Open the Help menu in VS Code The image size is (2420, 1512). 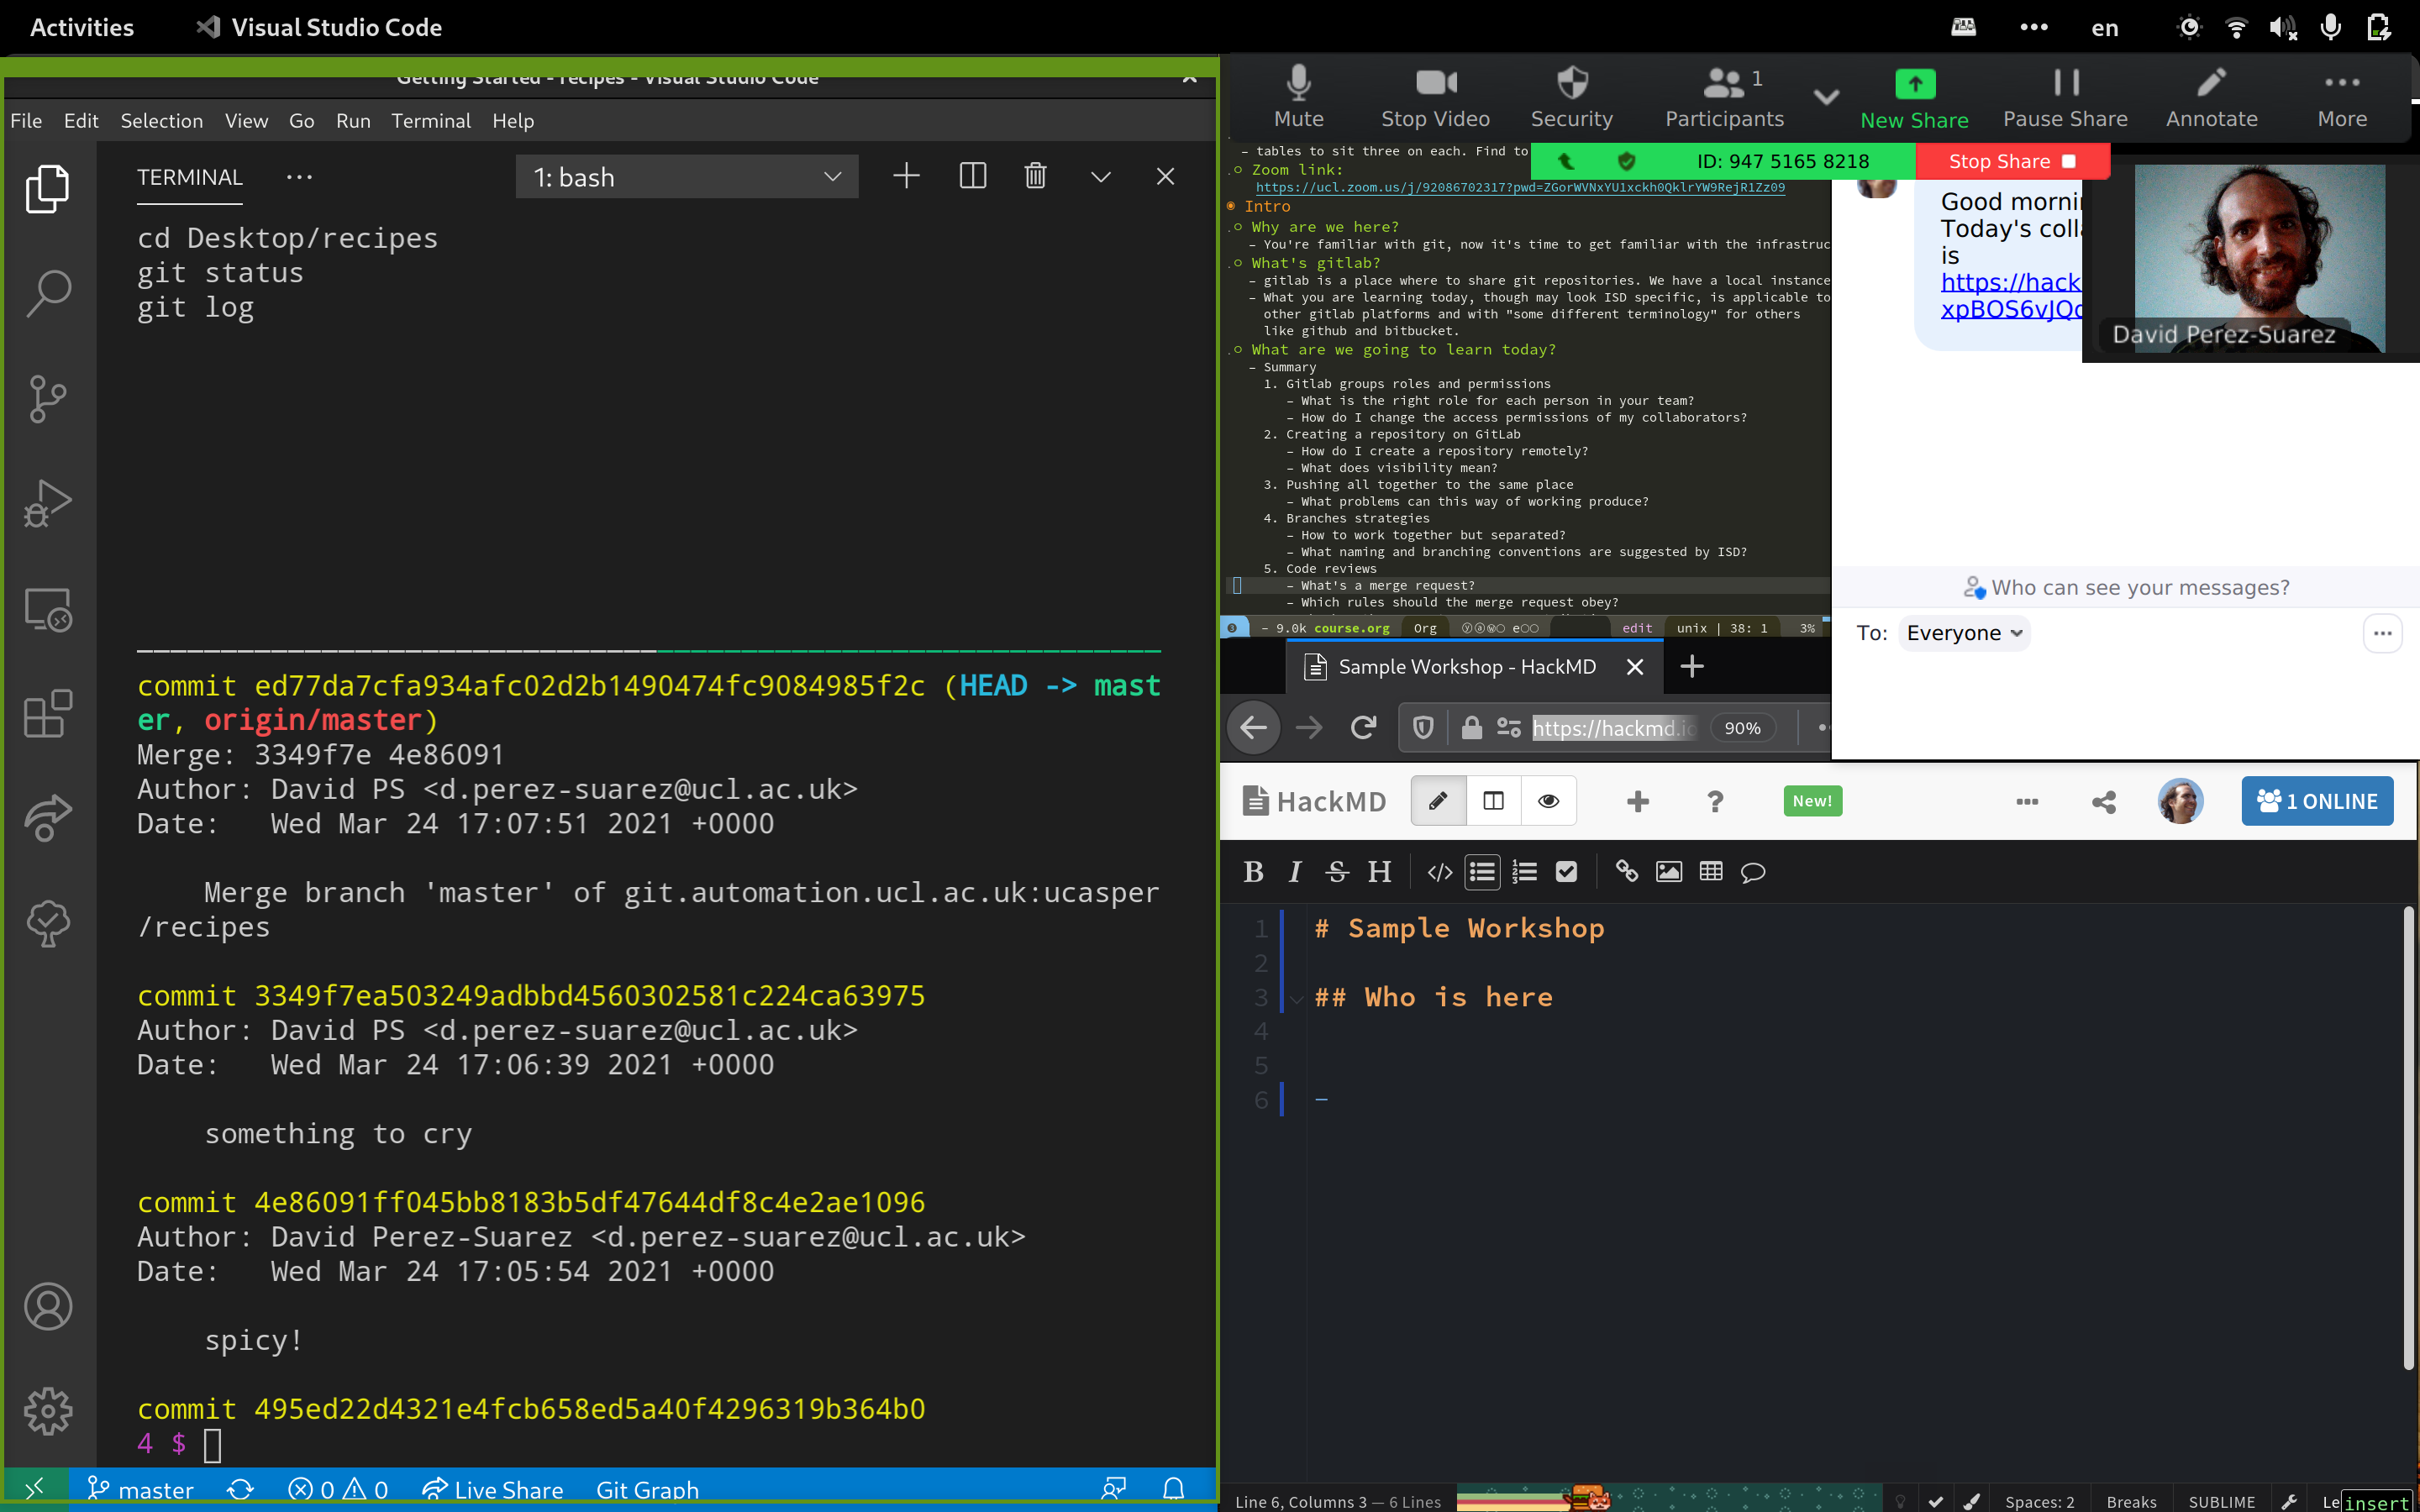click(x=513, y=120)
